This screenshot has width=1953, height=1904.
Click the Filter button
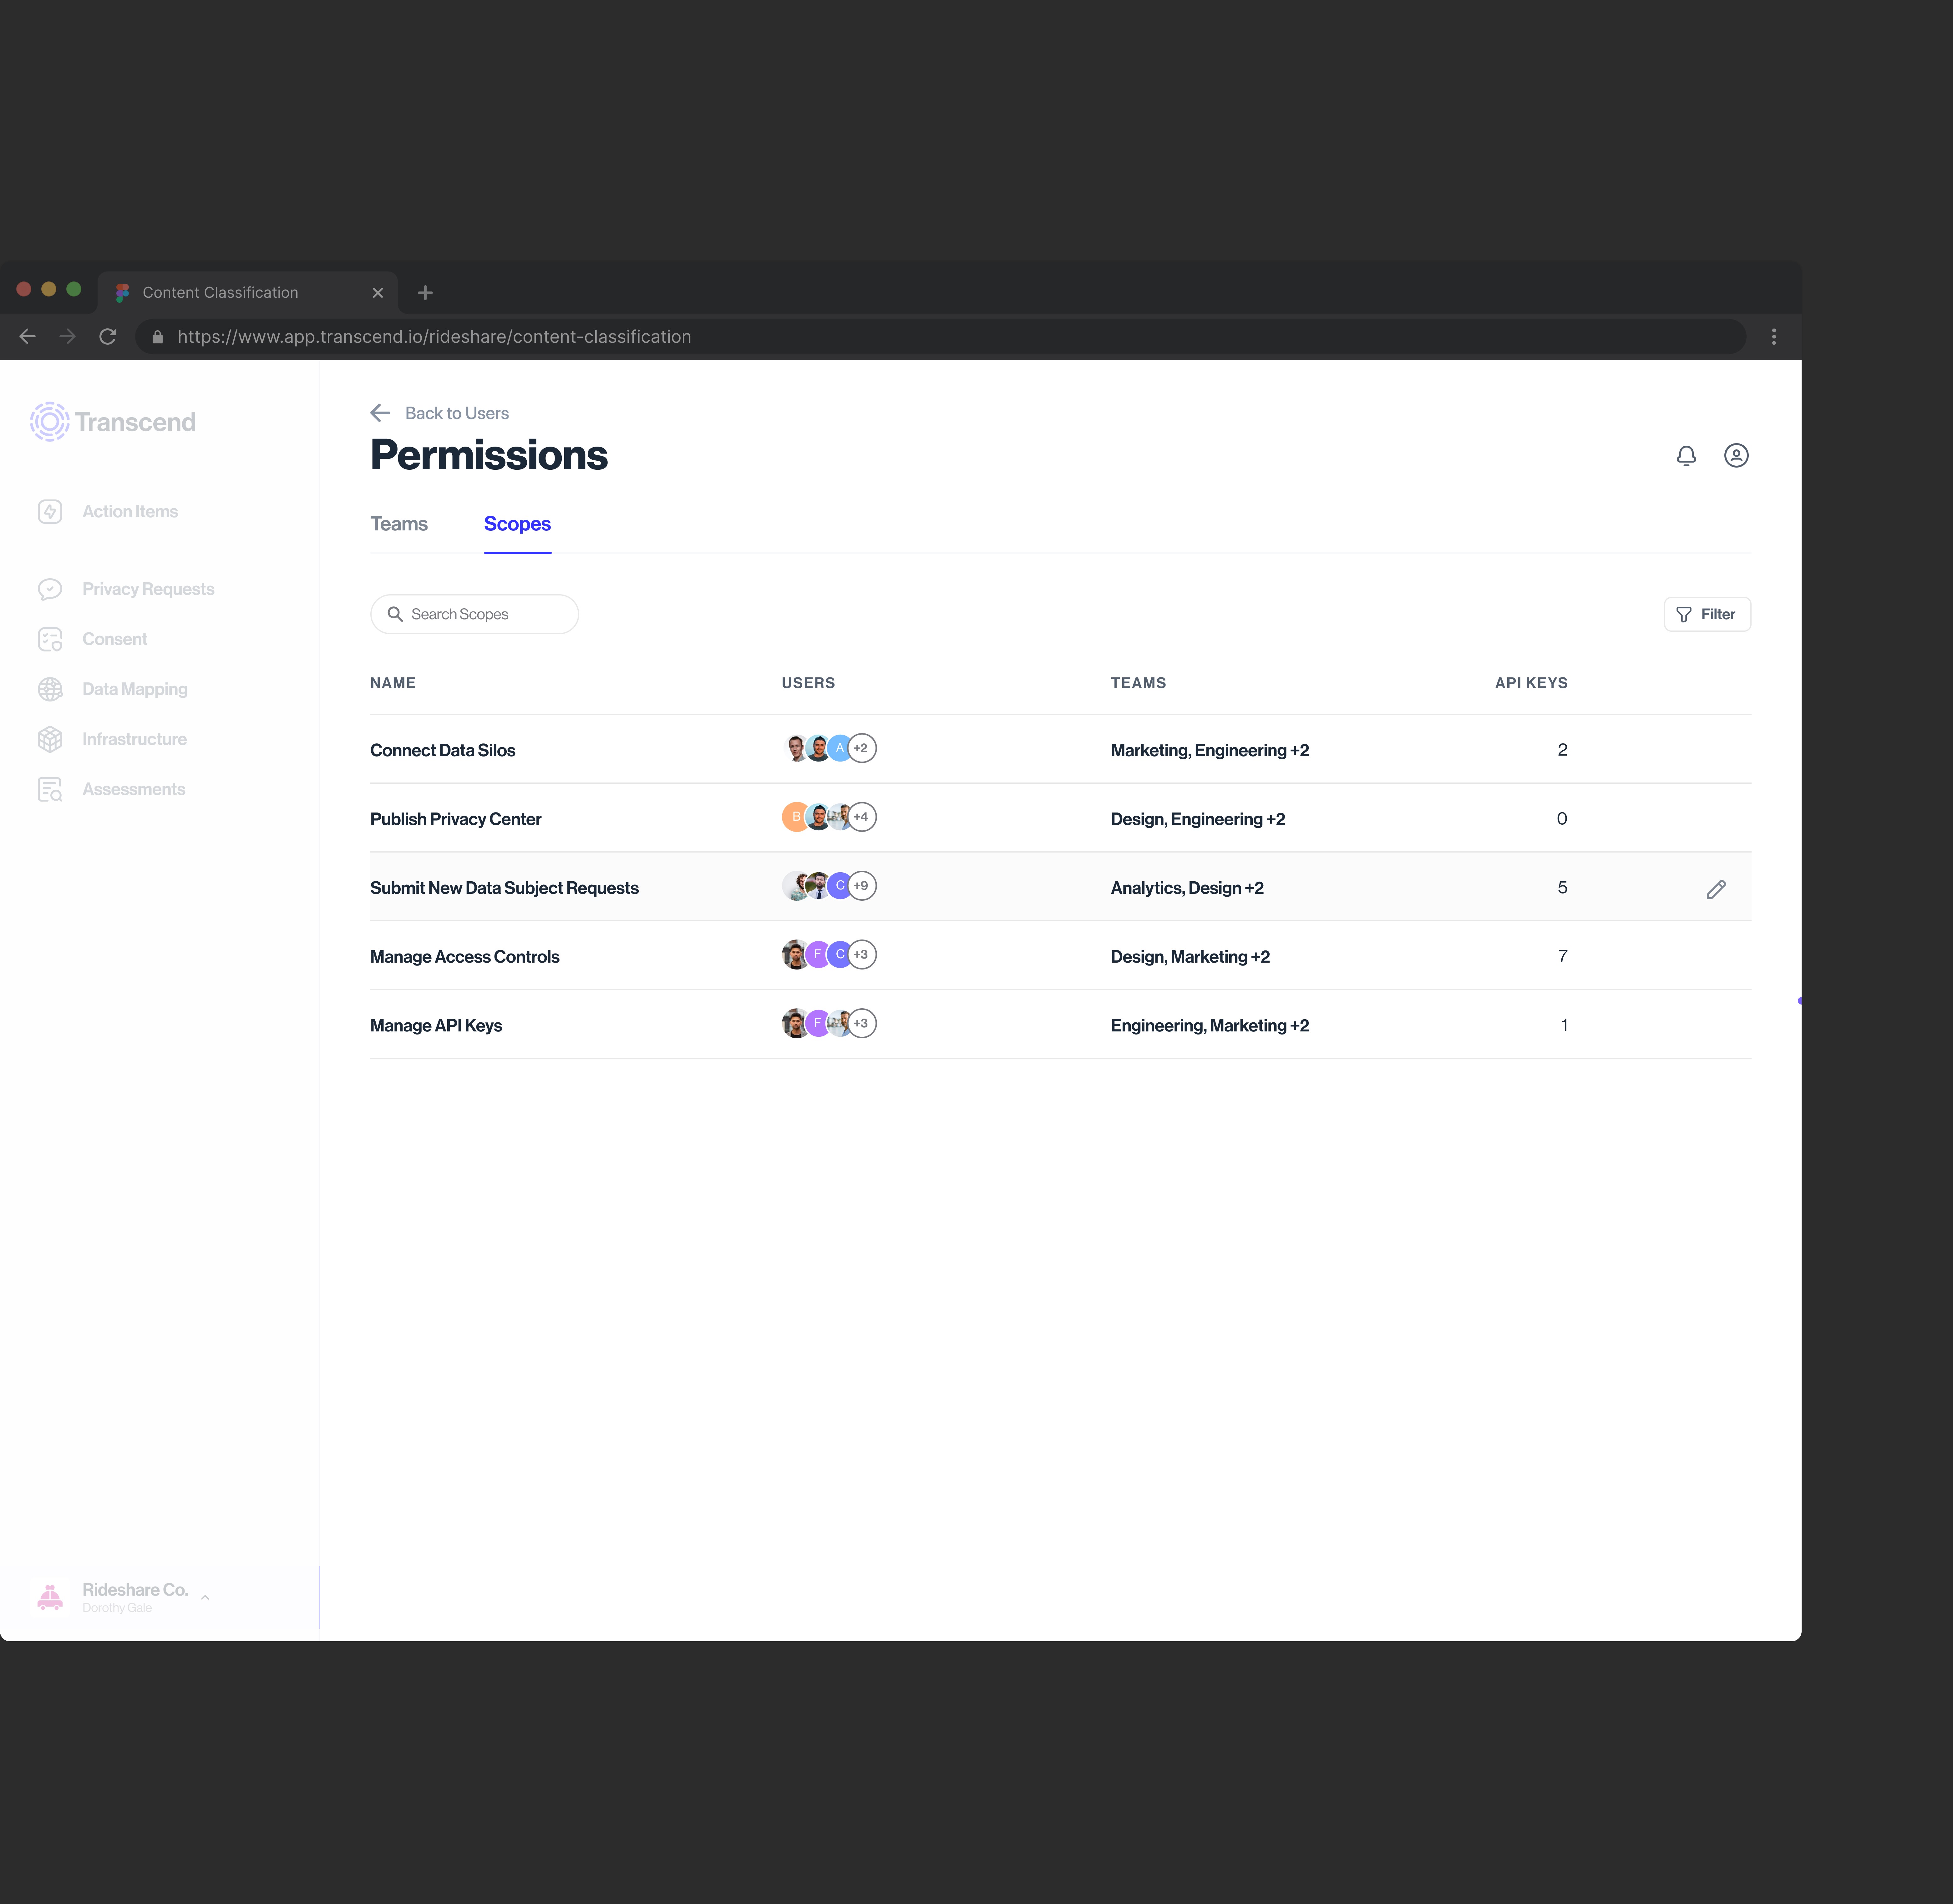click(x=1707, y=614)
